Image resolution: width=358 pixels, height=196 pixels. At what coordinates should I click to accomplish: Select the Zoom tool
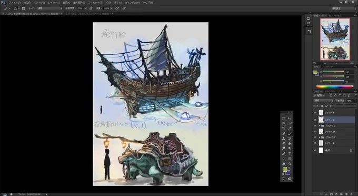click(x=290, y=164)
